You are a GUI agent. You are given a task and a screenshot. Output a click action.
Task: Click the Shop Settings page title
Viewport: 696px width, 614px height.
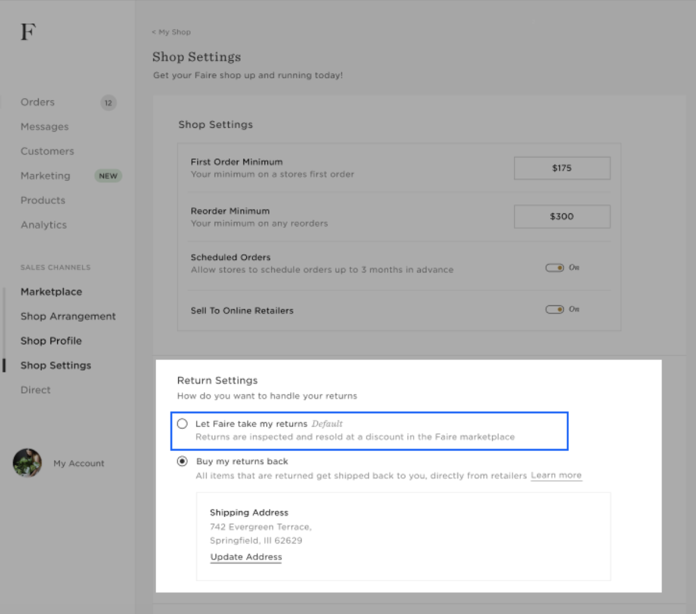[x=196, y=57]
